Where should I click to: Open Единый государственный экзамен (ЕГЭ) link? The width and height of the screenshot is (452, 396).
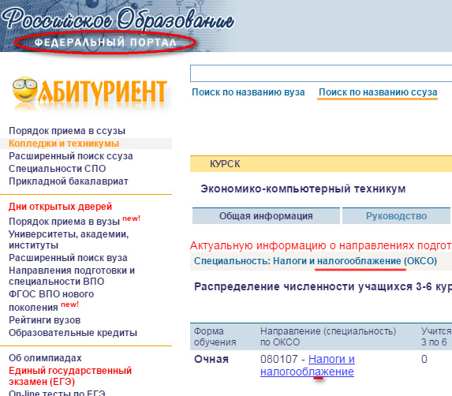click(70, 375)
